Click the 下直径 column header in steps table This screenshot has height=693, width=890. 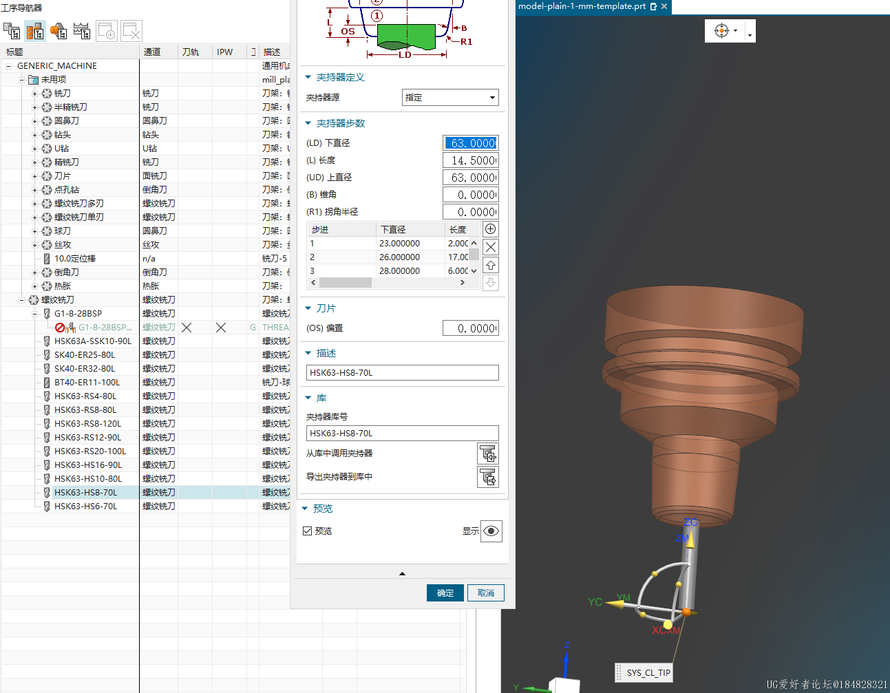[x=411, y=229]
